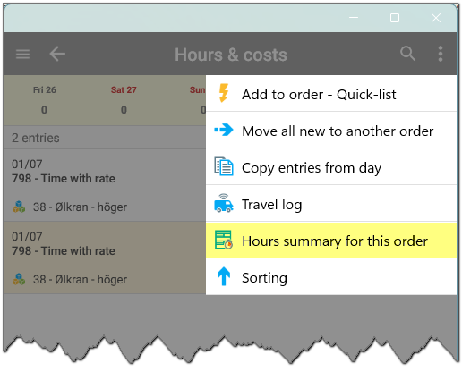Click the hours summary sheet icon
The image size is (462, 372).
point(224,240)
